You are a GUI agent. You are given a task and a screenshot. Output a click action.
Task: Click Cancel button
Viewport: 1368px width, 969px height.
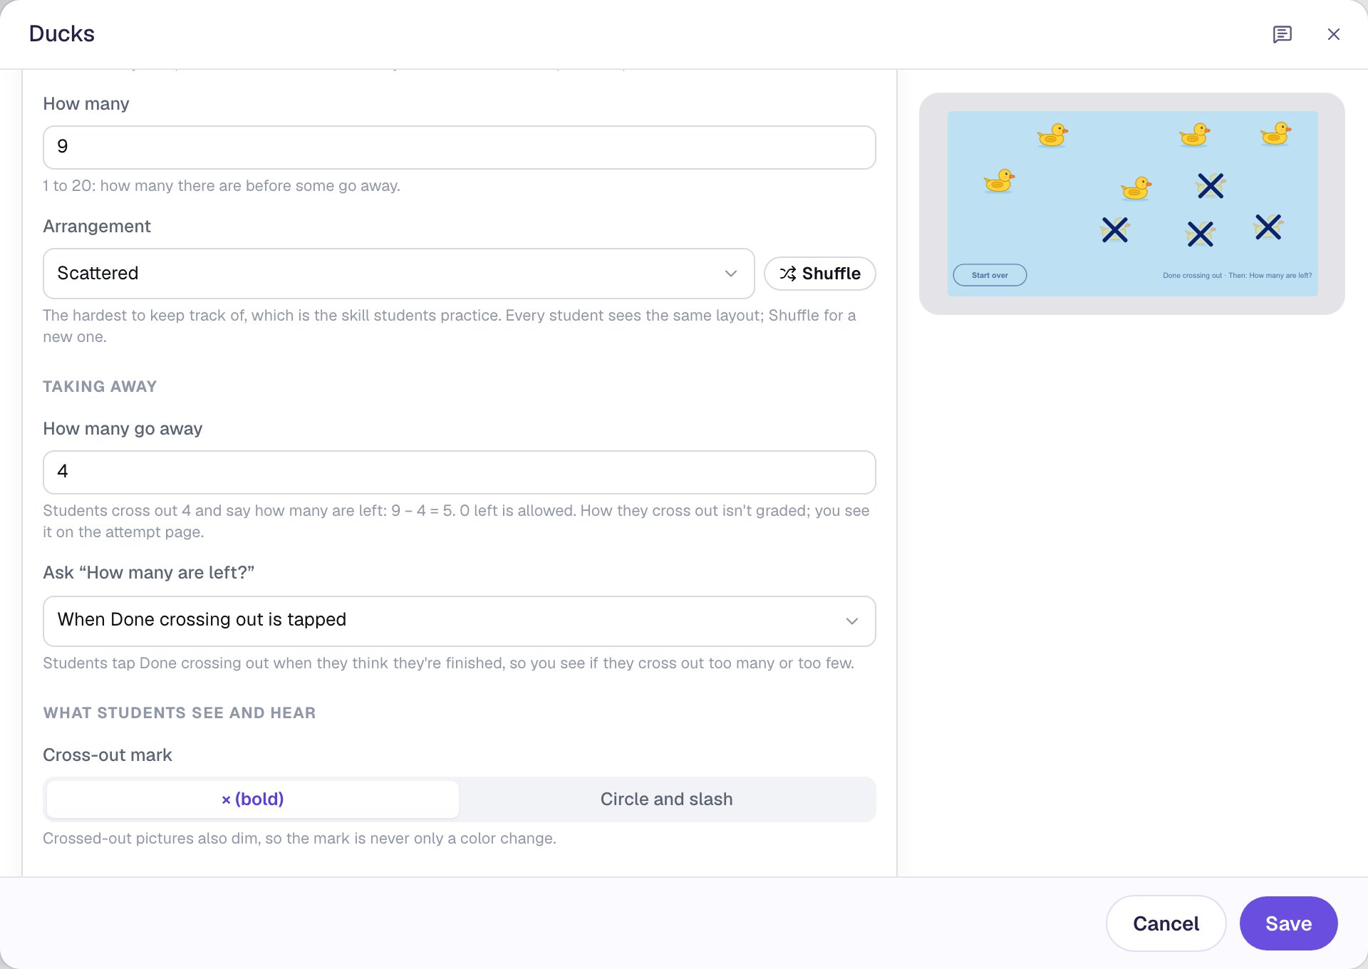coord(1166,923)
